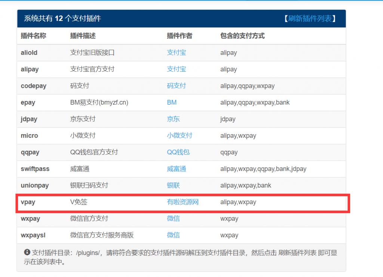Open the 京东 author link in jdpay row
383x277 pixels.
[173, 119]
